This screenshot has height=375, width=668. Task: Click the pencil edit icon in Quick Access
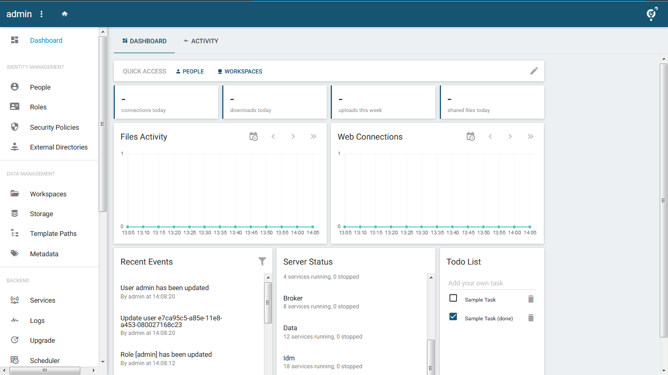tap(534, 71)
